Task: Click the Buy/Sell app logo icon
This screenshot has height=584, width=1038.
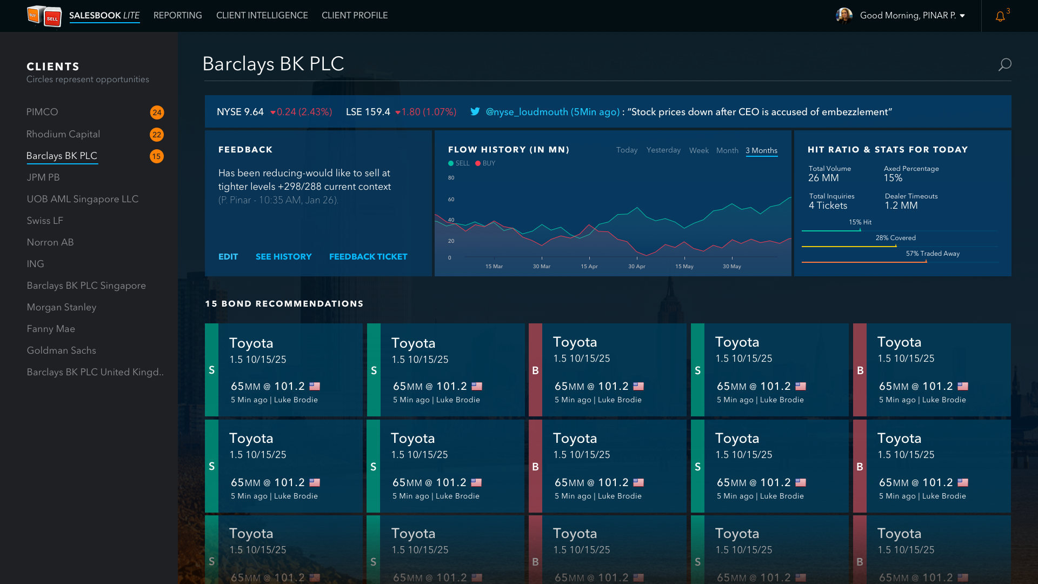Action: (44, 16)
